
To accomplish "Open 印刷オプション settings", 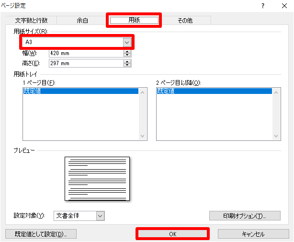I will pyautogui.click(x=245, y=216).
